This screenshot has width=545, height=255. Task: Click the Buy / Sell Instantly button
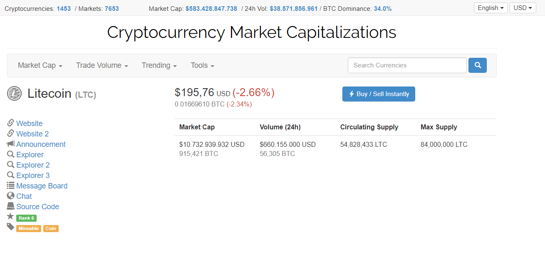tap(379, 94)
